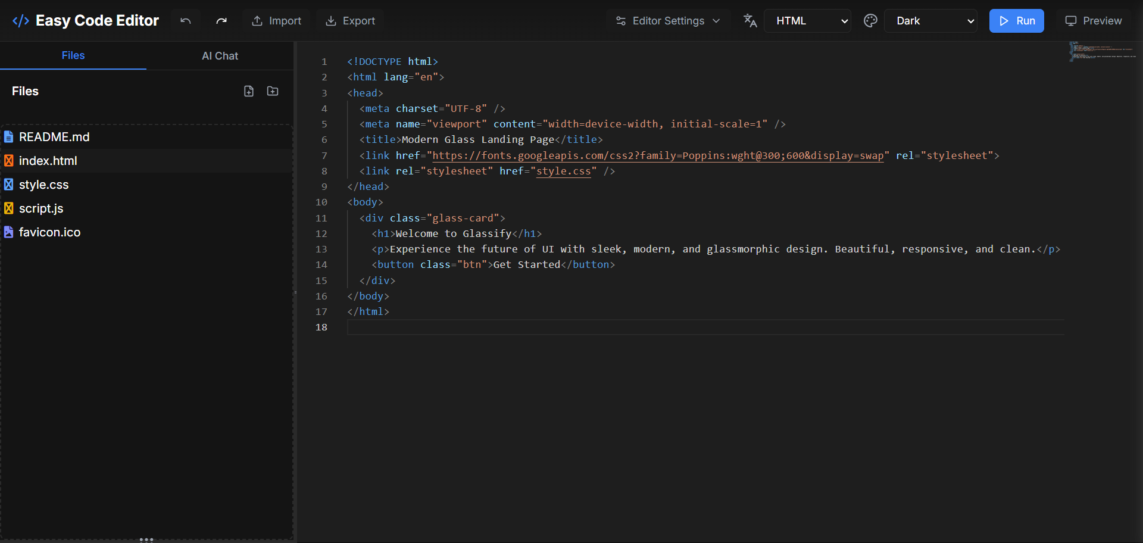Undo the last edit
Viewport: 1143px width, 543px height.
[186, 21]
